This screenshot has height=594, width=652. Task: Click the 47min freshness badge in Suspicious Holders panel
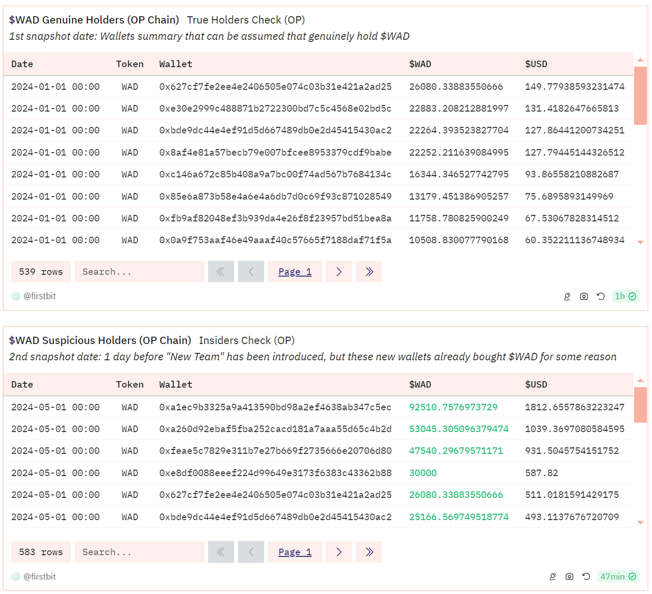(x=618, y=577)
